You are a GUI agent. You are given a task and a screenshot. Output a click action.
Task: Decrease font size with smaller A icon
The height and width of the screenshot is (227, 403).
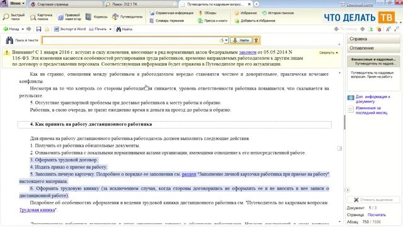point(397,29)
